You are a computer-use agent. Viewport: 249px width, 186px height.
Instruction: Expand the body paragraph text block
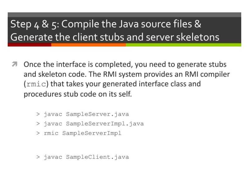pyautogui.click(x=125, y=79)
